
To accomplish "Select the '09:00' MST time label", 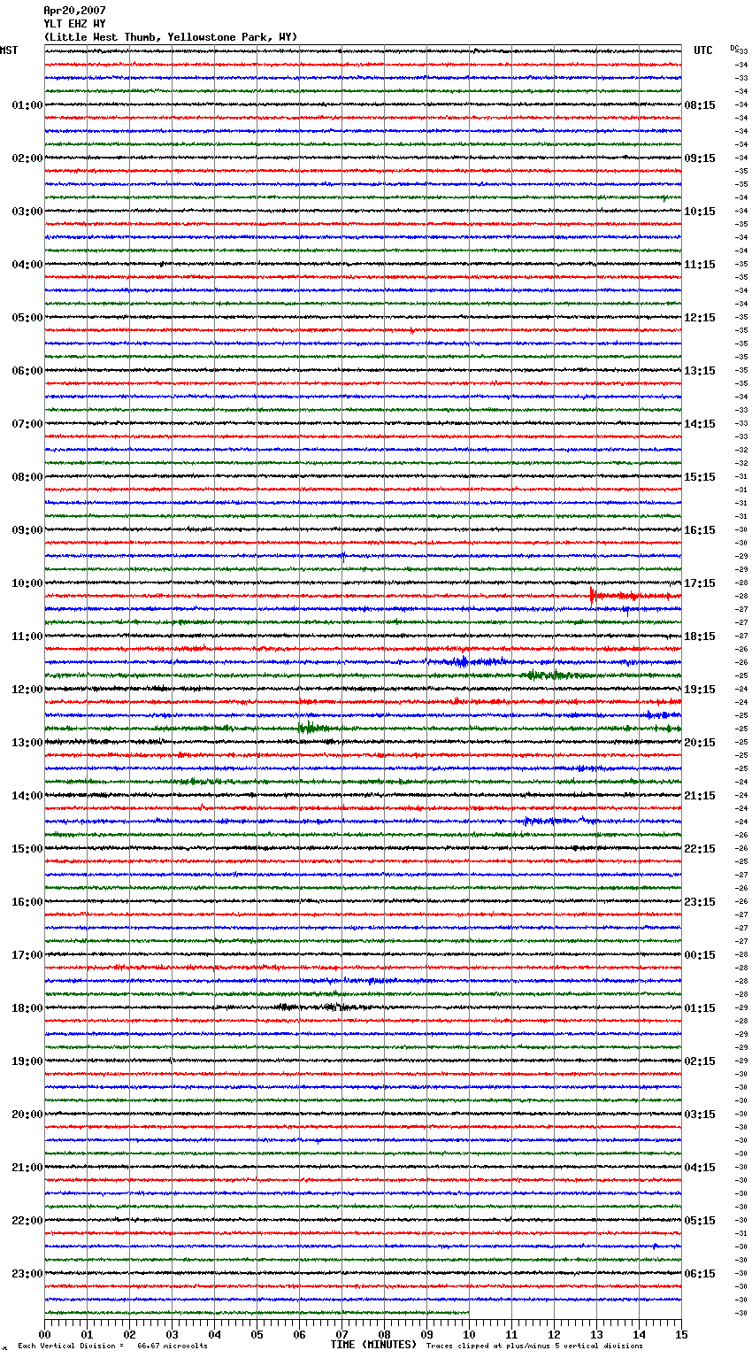I will pos(27,530).
